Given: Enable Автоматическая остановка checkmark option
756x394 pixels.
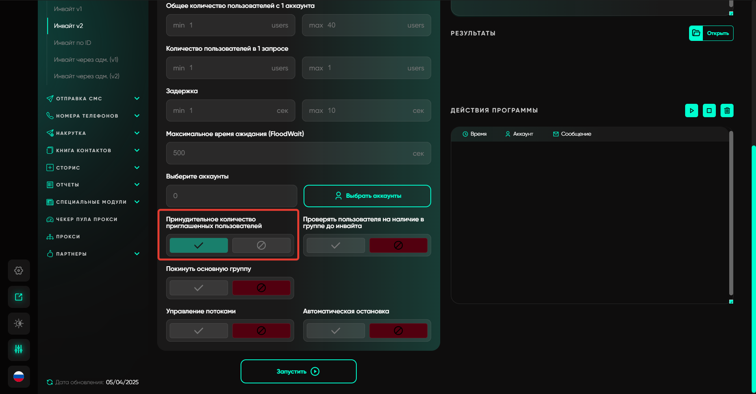Looking at the screenshot, I should (335, 331).
